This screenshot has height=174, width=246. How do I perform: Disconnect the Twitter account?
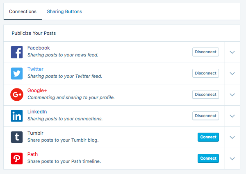[205, 73]
